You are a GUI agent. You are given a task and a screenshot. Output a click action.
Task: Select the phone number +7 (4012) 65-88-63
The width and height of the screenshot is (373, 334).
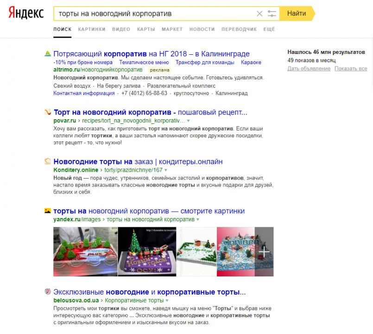[144, 93]
